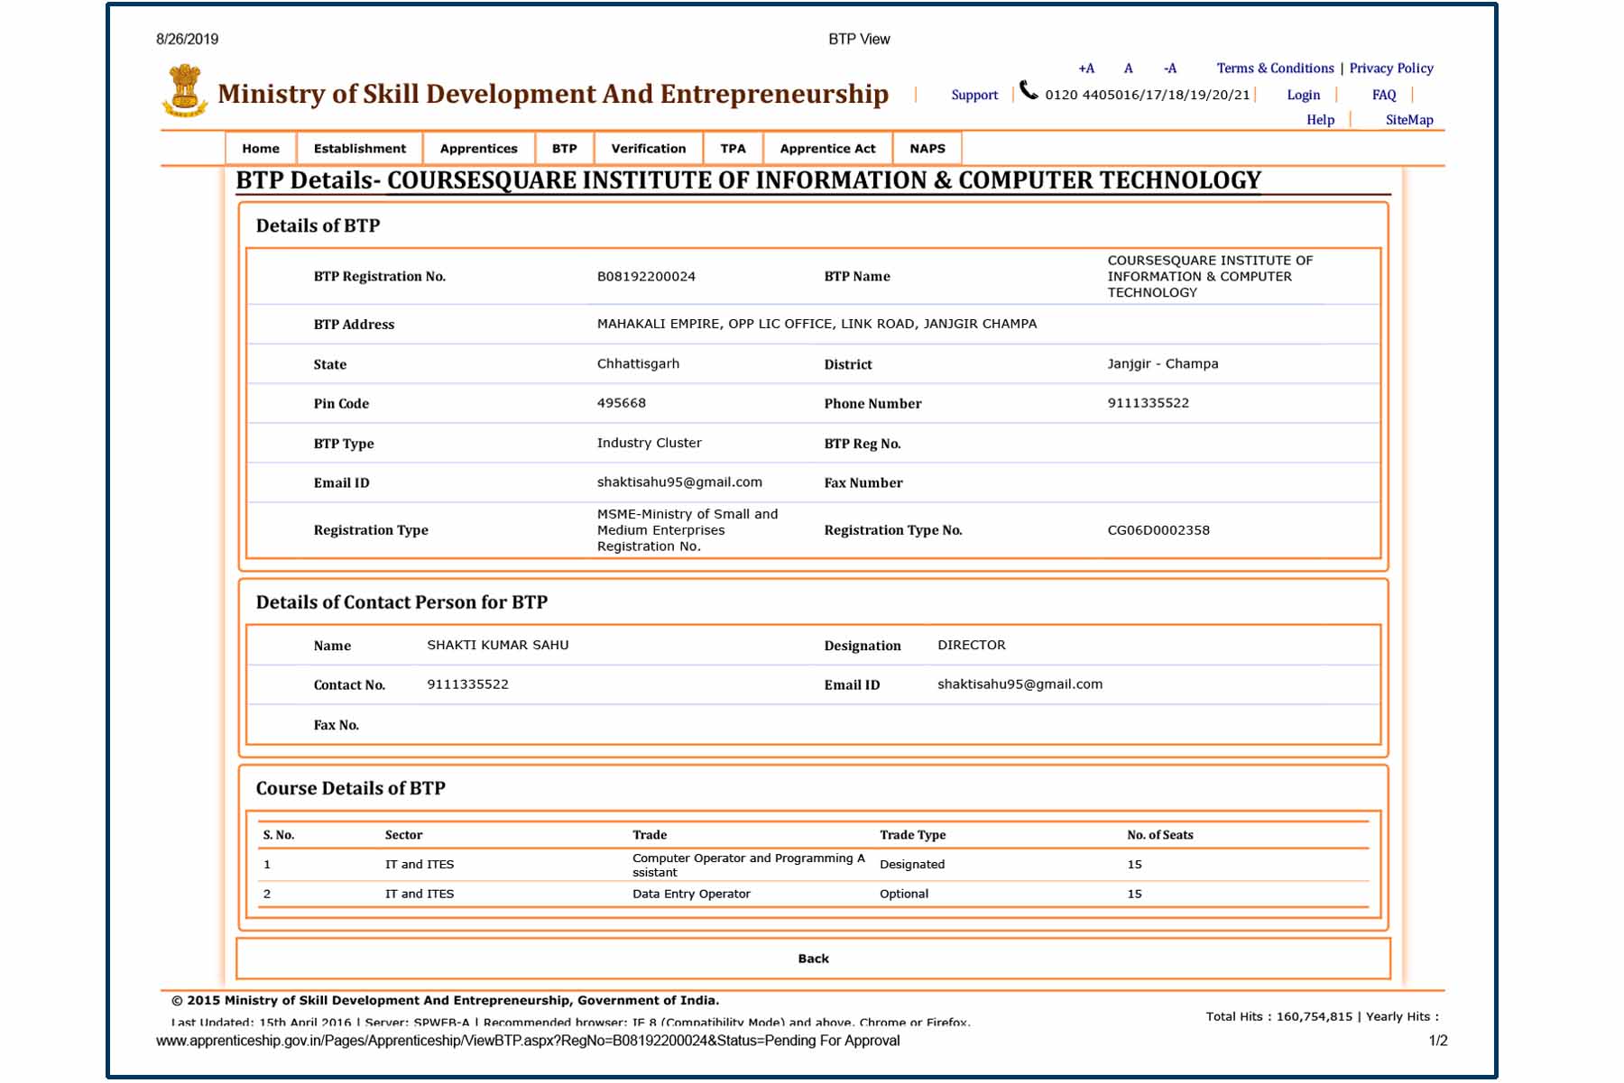Go to the Home menu

pos(261,149)
